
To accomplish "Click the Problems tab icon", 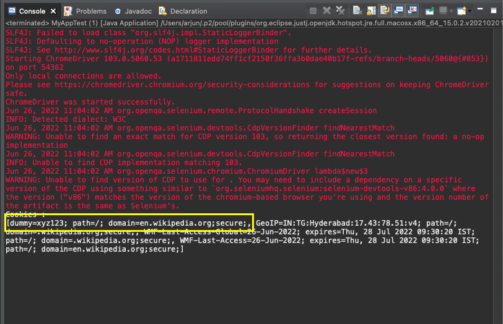I will 68,11.
